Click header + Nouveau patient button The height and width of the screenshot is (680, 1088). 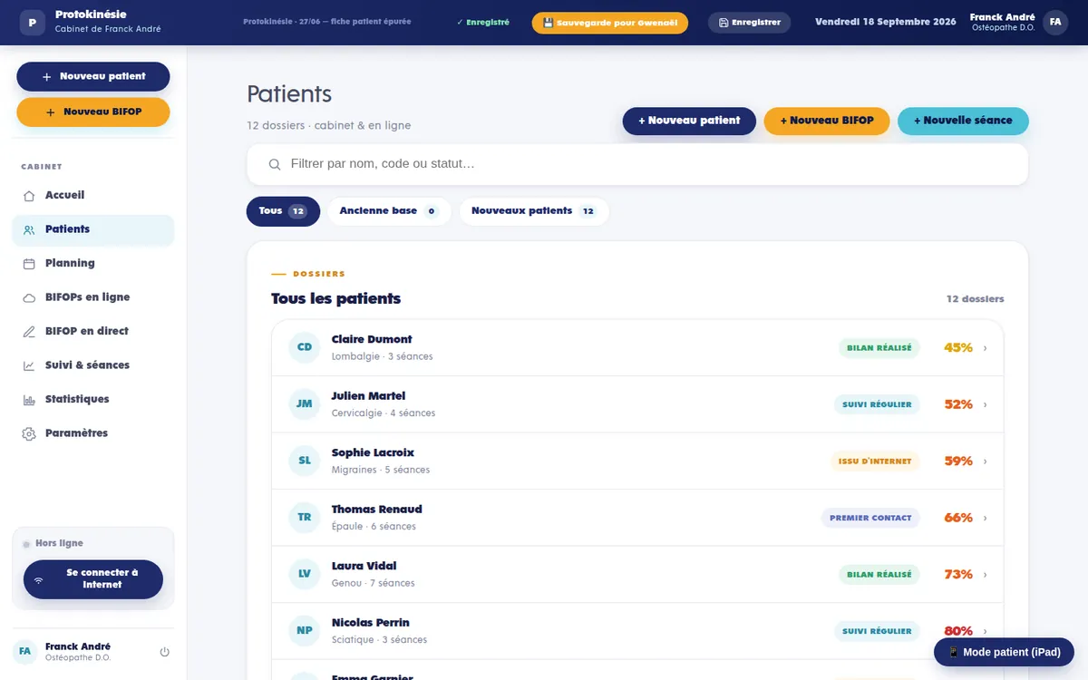(x=689, y=121)
